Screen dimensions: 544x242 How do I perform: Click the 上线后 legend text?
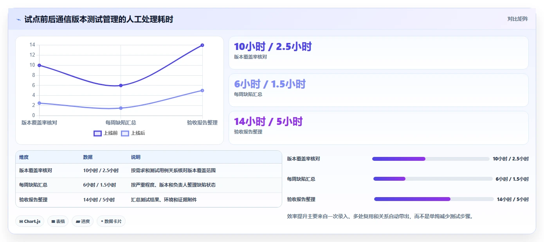coord(138,133)
